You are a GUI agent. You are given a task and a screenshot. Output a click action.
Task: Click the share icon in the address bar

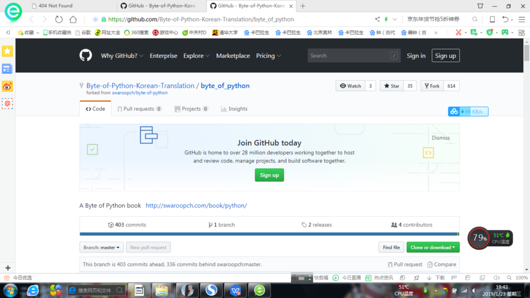[377, 19]
